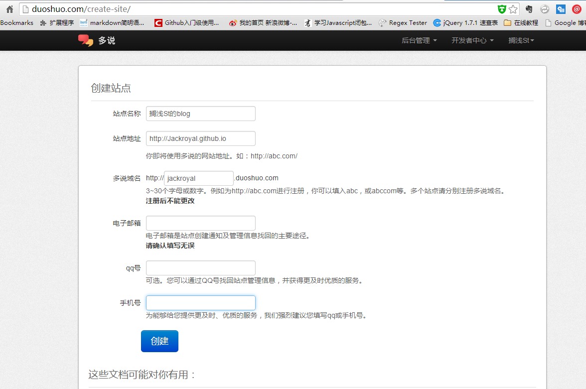Viewport: 586px width, 389px height.
Task: Open the 扩展程序 bookmark
Action: (x=57, y=23)
